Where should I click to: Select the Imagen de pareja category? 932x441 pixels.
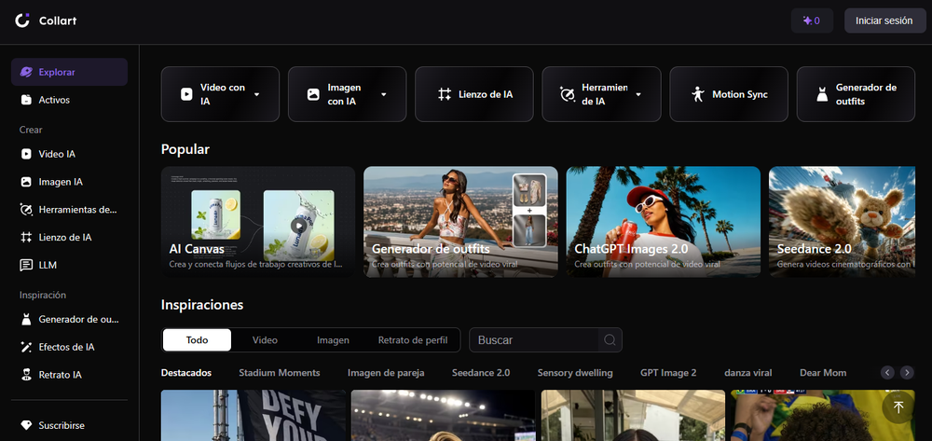(x=386, y=373)
